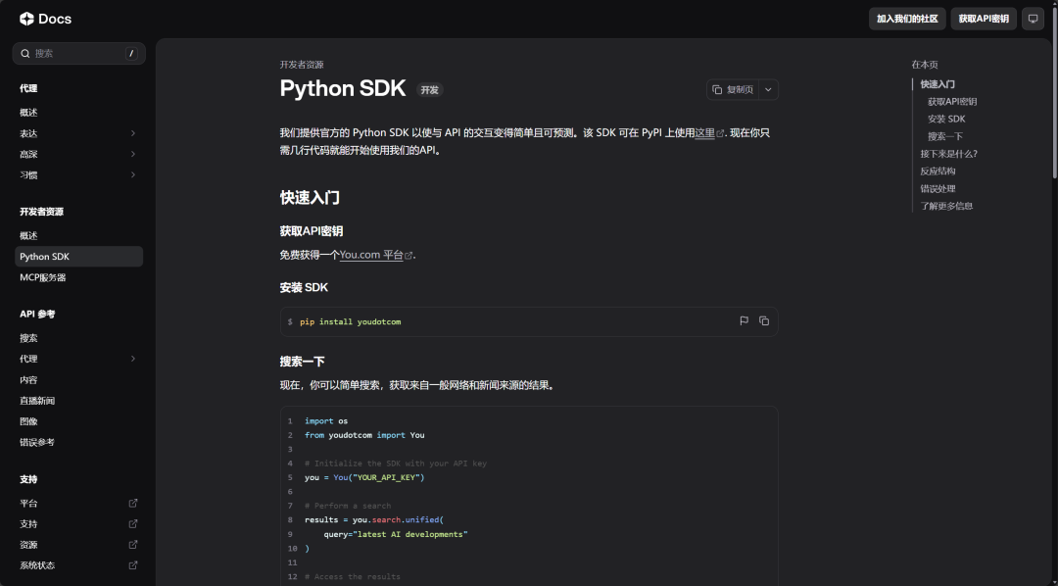Click the 搜索一下 heading
The width and height of the screenshot is (1058, 586).
[303, 362]
